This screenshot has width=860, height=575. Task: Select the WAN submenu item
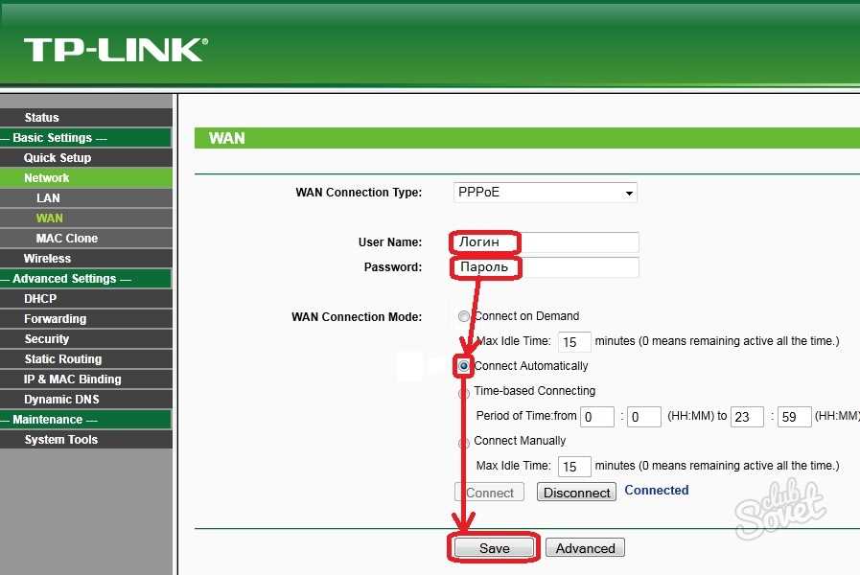point(86,218)
